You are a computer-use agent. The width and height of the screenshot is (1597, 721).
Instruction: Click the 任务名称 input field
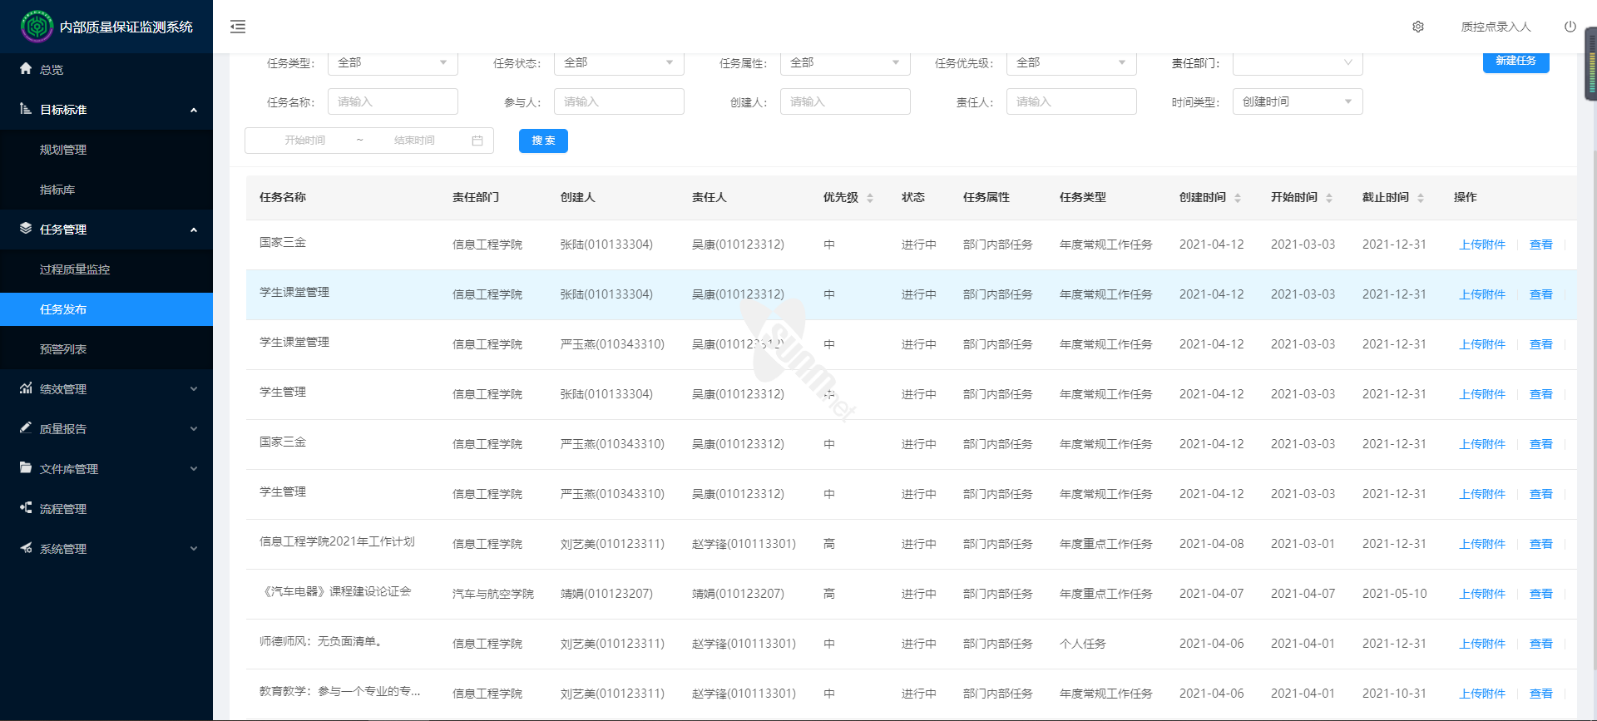tap(393, 101)
